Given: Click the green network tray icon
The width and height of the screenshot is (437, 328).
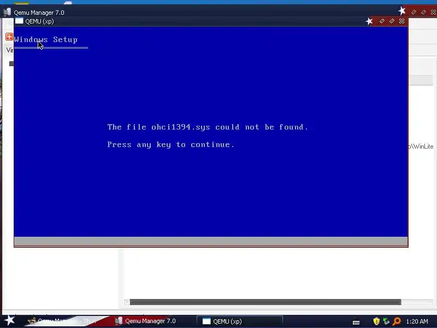Looking at the screenshot, I should (386, 321).
